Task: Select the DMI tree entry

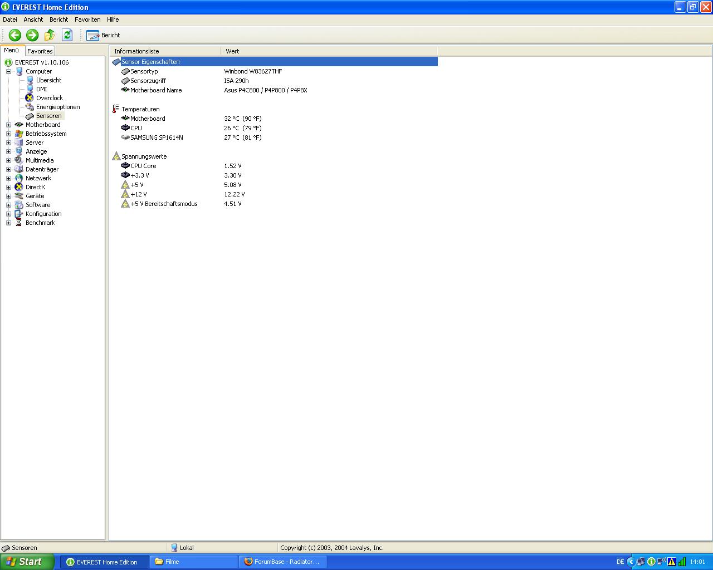Action: pos(42,89)
